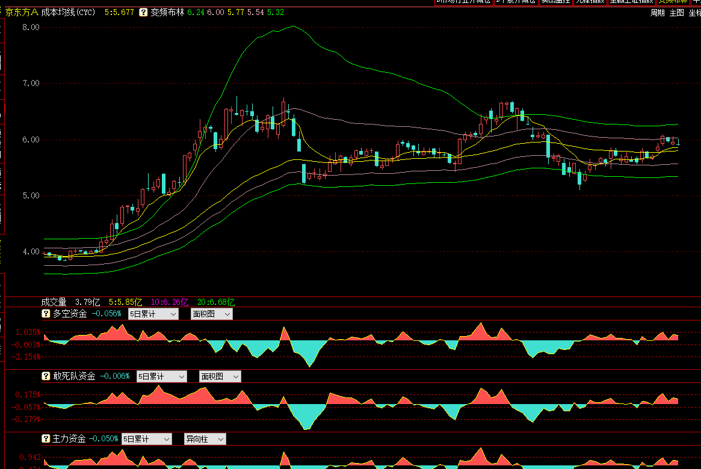The height and width of the screenshot is (469, 701).
Task: Click the Bollinger value 5.32
Action: (276, 13)
